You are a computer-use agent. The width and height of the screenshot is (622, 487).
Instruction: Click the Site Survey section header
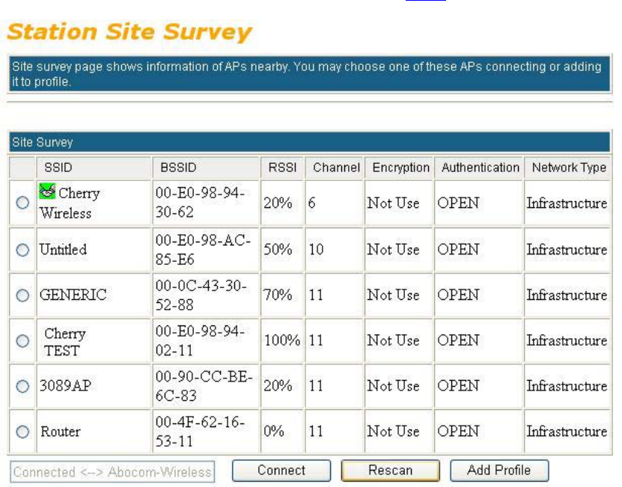point(309,142)
